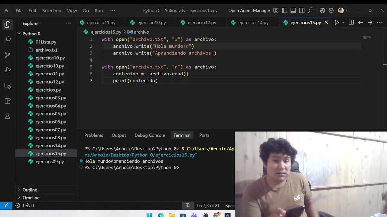The width and height of the screenshot is (387, 217).
Task: Open Explorer views and more actions
Action: pyautogui.click(x=69, y=23)
